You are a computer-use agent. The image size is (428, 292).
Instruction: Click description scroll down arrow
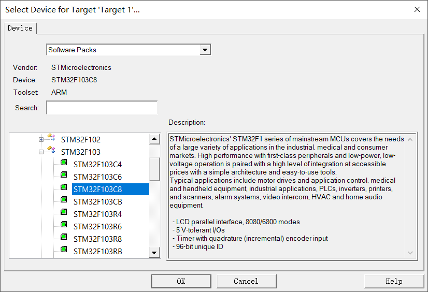point(410,253)
